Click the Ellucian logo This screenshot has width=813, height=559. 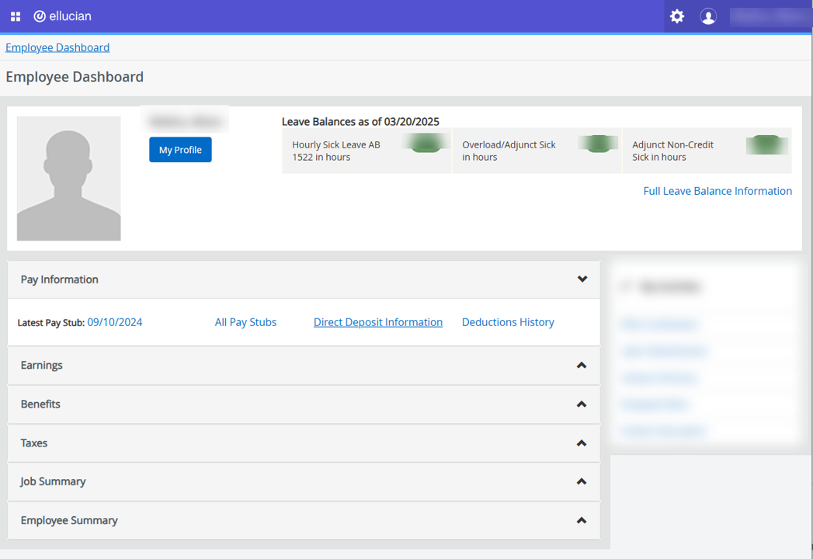[62, 16]
